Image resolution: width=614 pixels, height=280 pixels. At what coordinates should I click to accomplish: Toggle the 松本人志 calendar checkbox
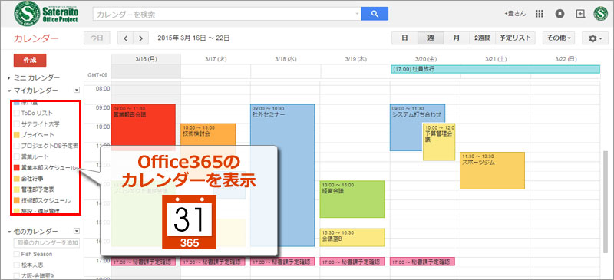(x=16, y=265)
